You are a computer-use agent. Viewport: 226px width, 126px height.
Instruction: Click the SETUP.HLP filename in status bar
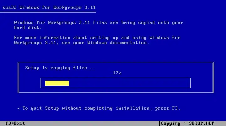point(202,123)
